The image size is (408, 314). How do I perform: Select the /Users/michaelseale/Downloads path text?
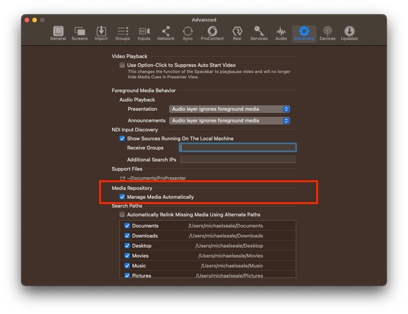(226, 236)
